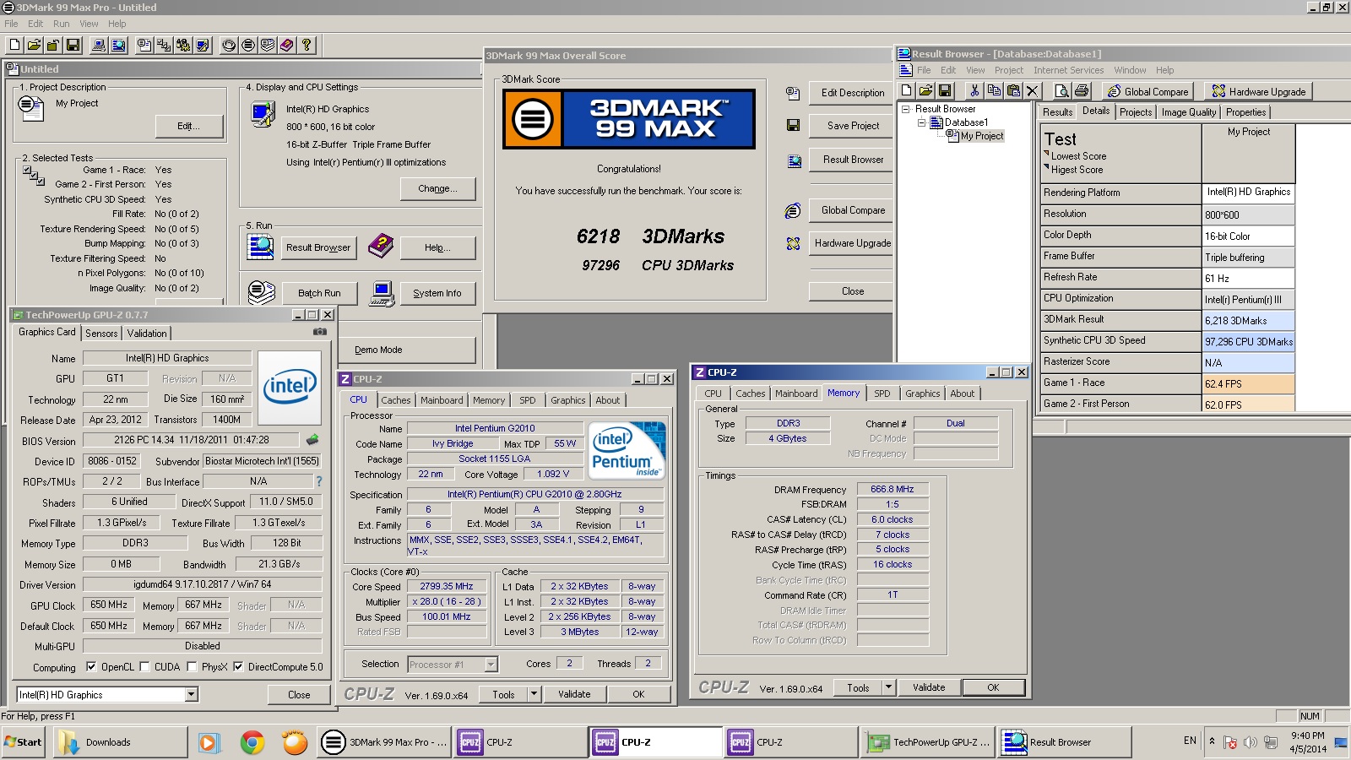
Task: Click Save floppy icon in Result Browser toolbar
Action: click(x=945, y=90)
